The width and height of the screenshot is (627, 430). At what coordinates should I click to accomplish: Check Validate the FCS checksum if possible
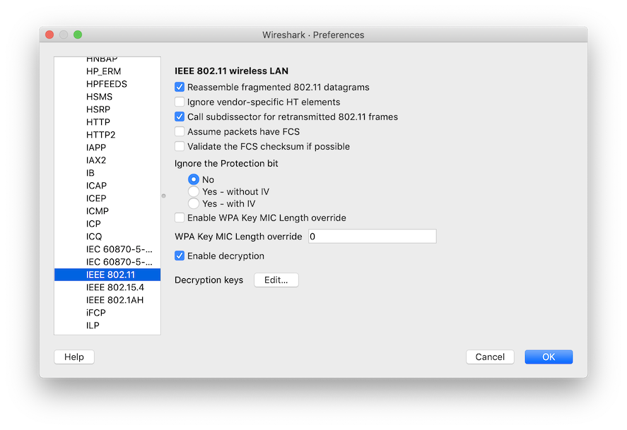pyautogui.click(x=180, y=146)
